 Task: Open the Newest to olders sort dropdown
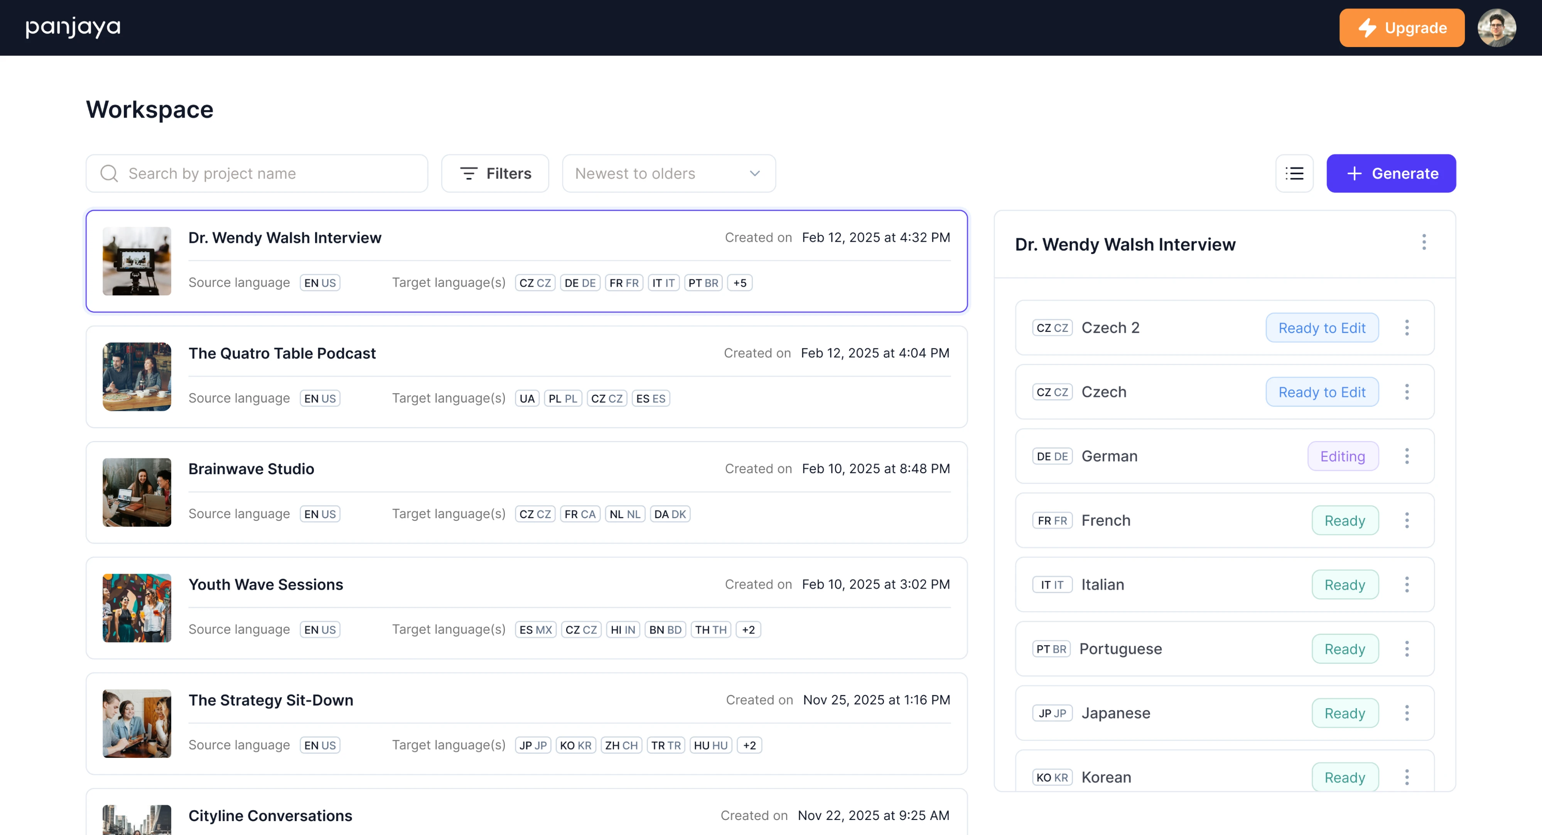click(669, 173)
